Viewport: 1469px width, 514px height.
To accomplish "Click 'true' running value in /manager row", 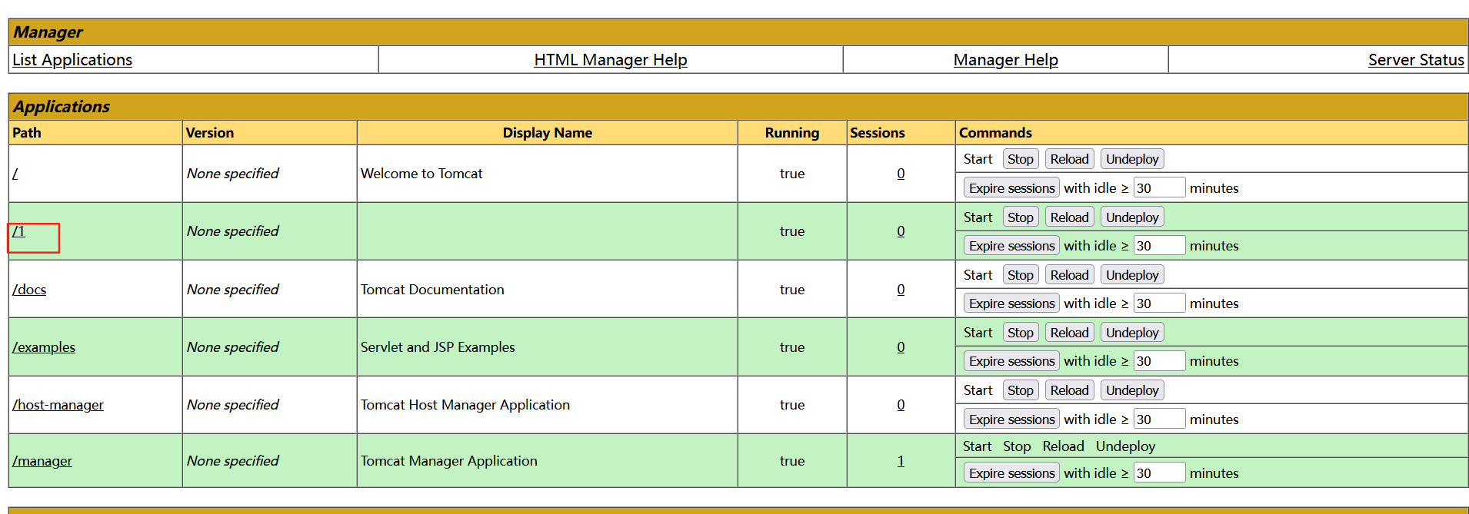I will click(x=792, y=461).
